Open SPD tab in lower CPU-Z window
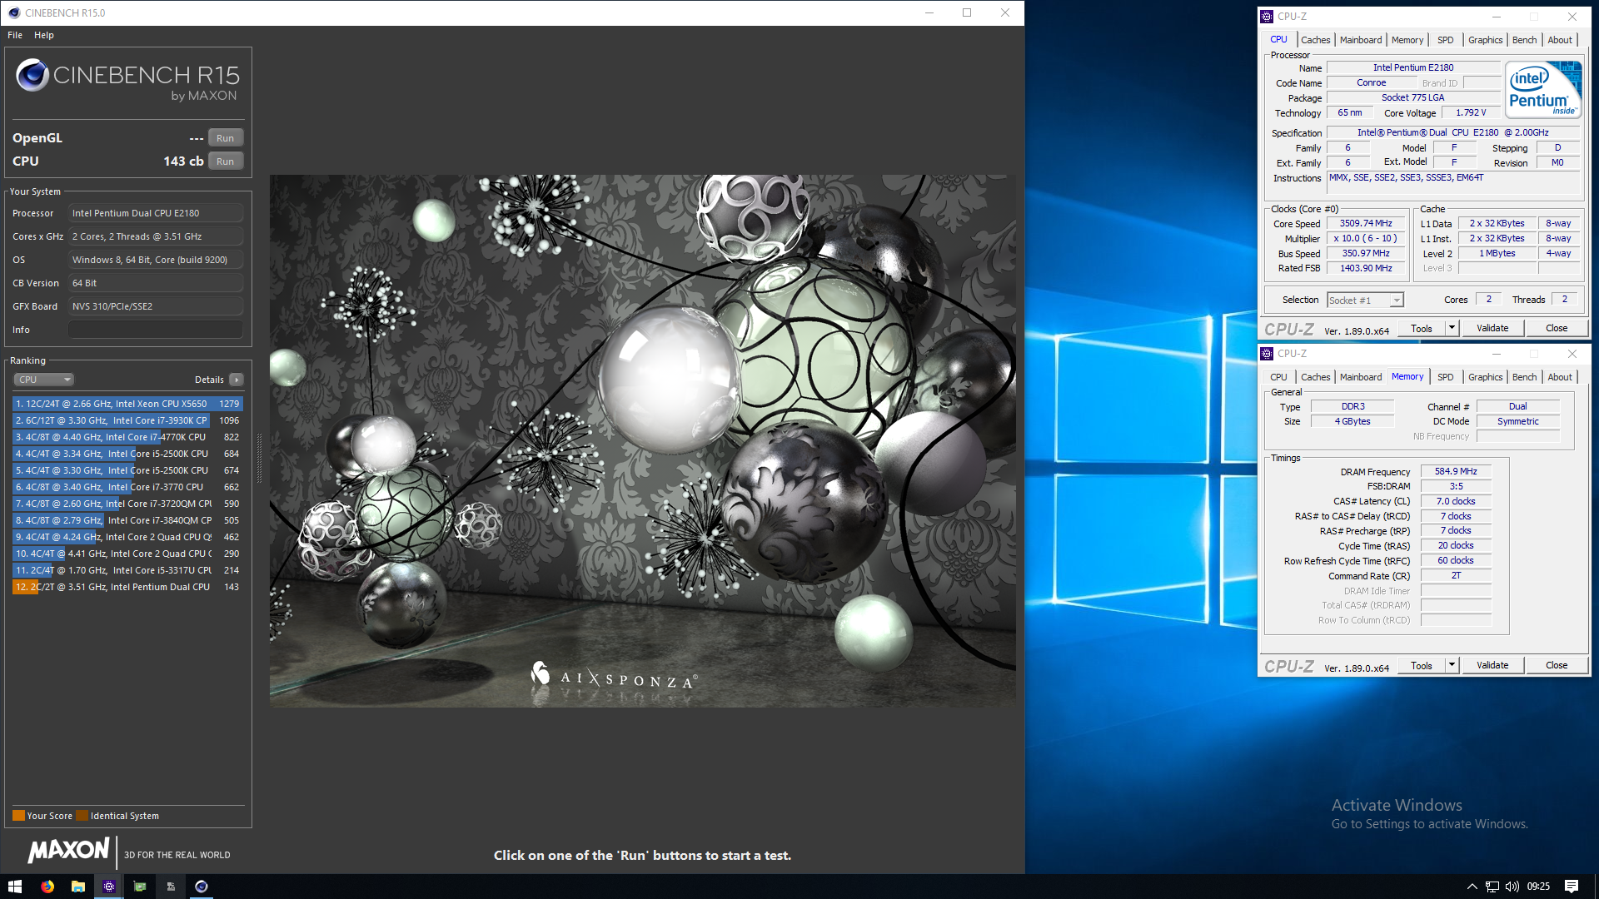 [x=1445, y=377]
